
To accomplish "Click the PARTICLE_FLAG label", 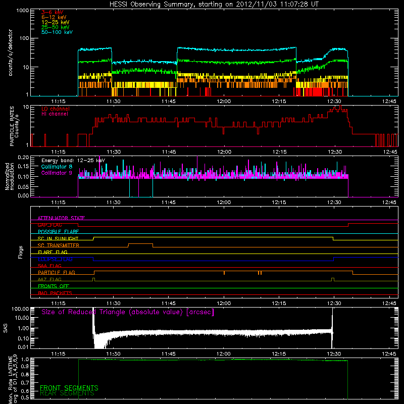I will pyautogui.click(x=57, y=272).
